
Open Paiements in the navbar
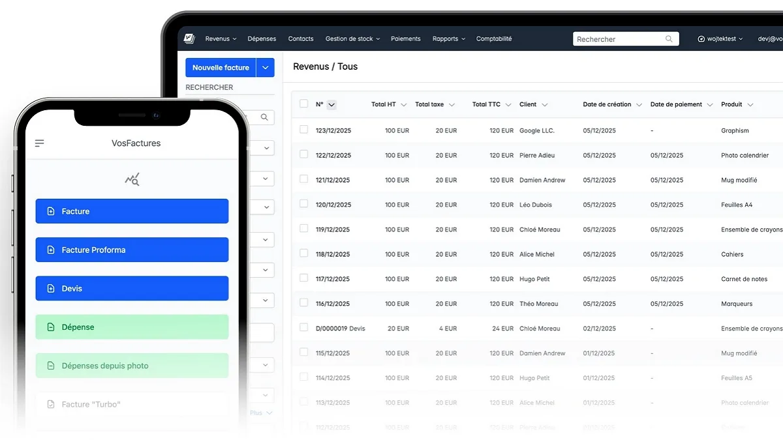406,39
